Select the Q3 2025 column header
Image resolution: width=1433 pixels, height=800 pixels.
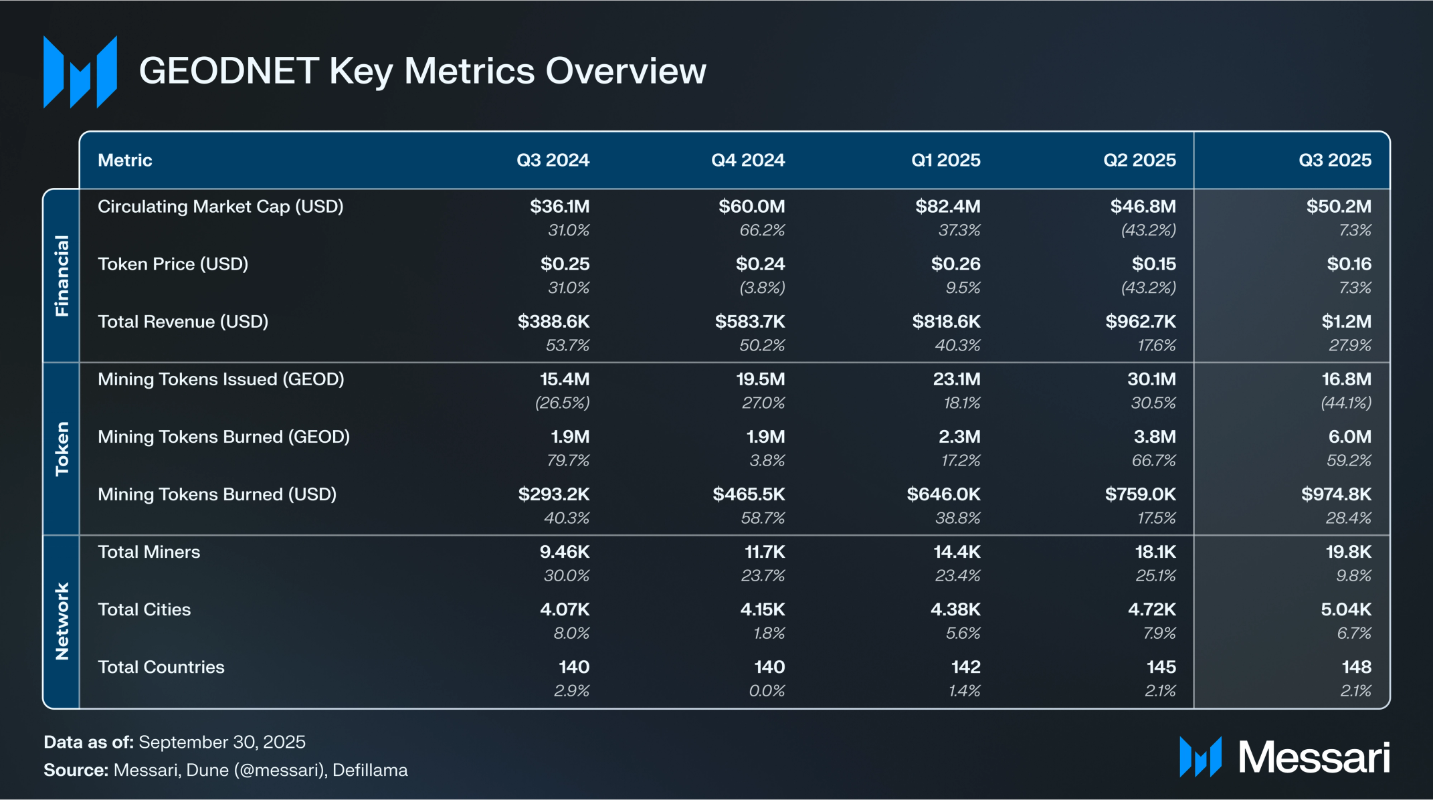[1335, 161]
